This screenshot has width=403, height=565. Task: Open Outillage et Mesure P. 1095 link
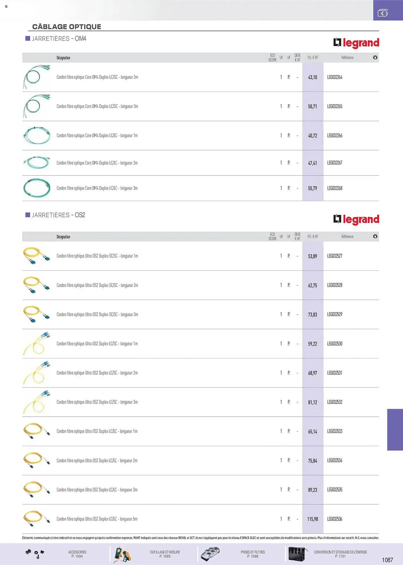165,554
